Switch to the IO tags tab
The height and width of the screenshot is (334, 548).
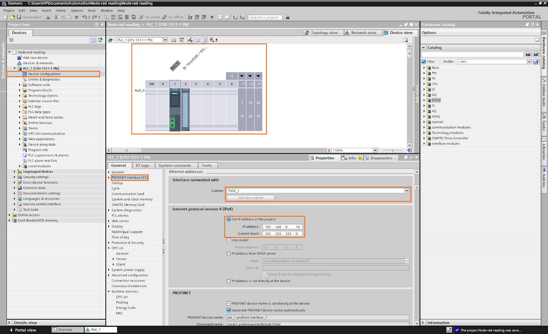point(142,165)
